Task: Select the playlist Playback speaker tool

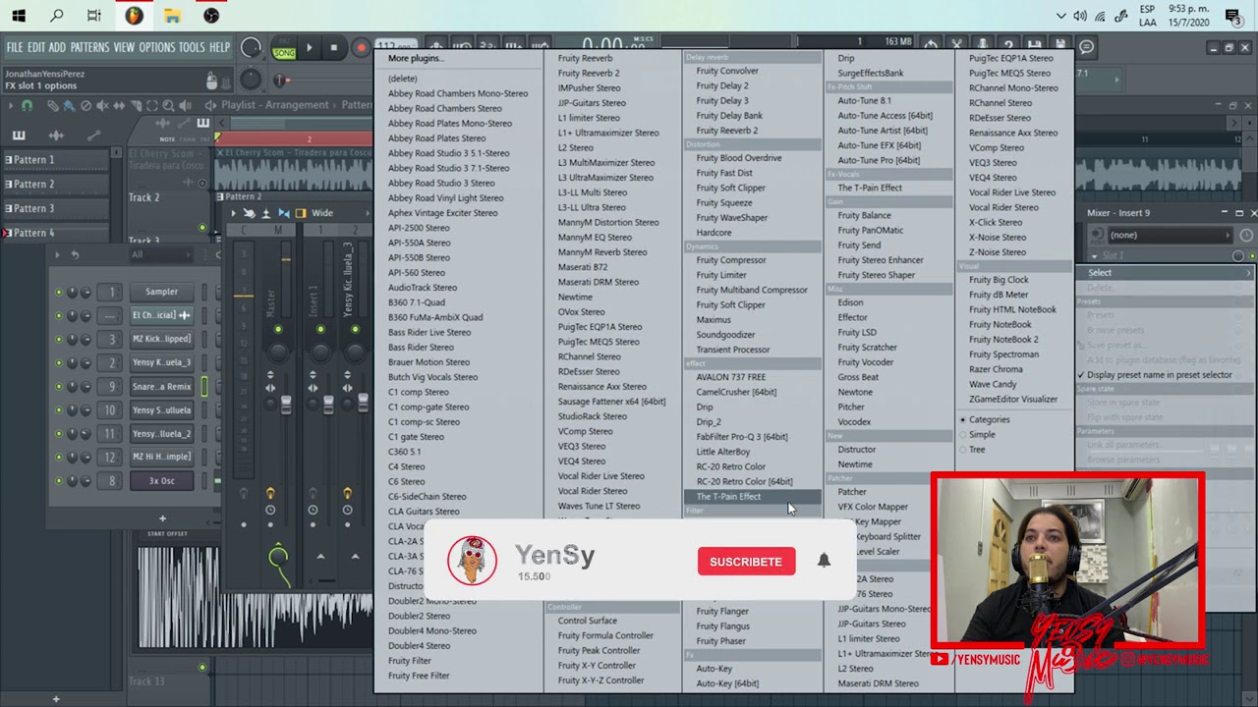Action: (185, 105)
